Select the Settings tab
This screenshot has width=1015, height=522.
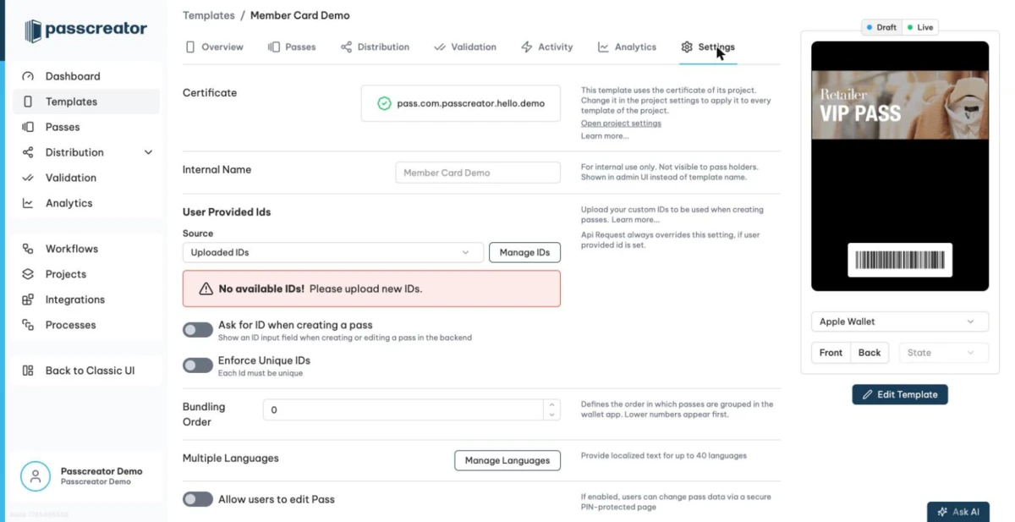point(708,47)
